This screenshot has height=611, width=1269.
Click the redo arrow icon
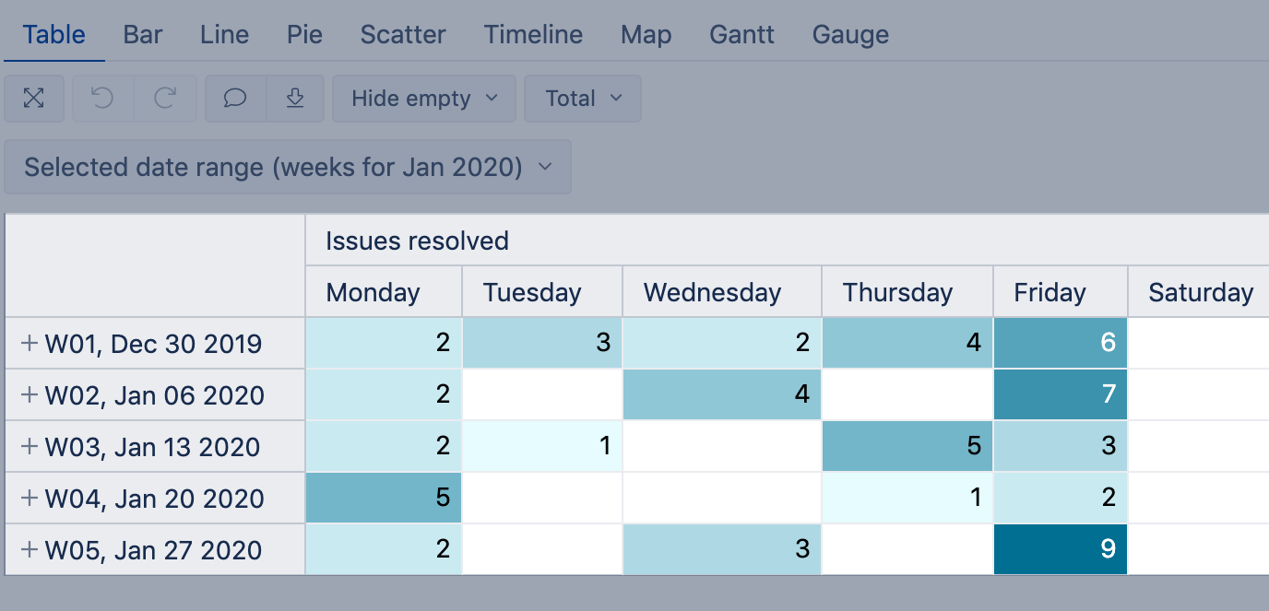click(165, 99)
